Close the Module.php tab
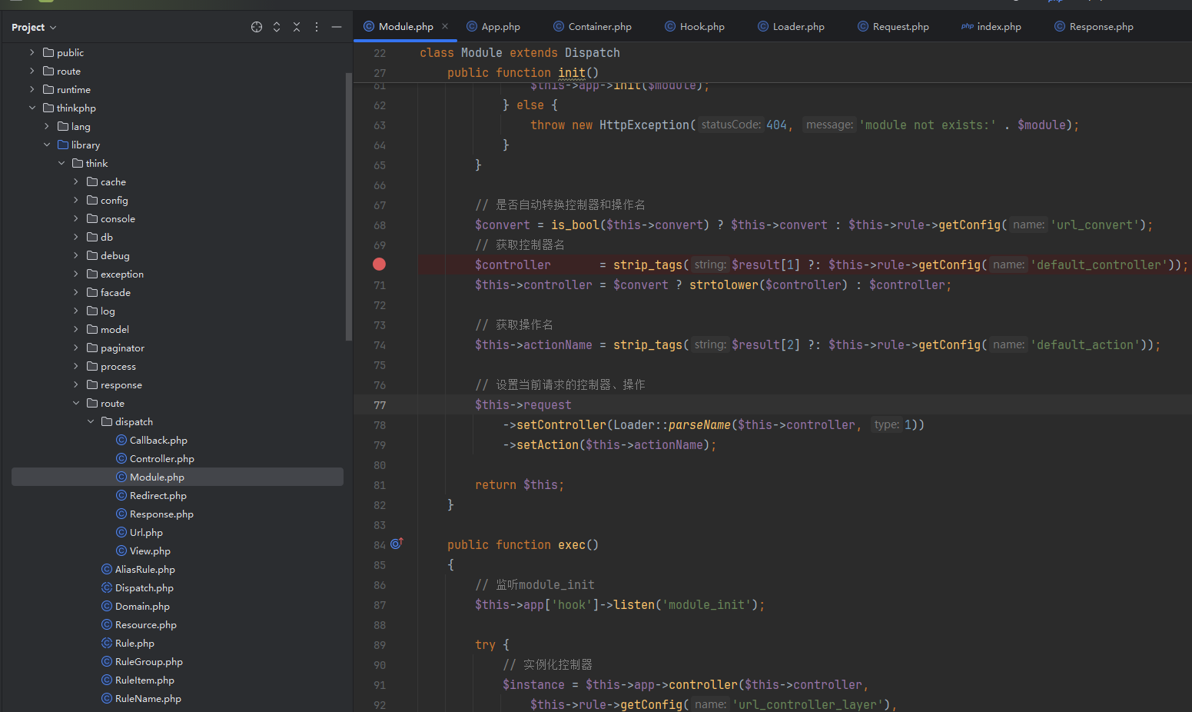 point(445,26)
